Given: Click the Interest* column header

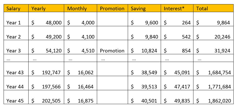Looking at the screenshot, I should 177,8.
